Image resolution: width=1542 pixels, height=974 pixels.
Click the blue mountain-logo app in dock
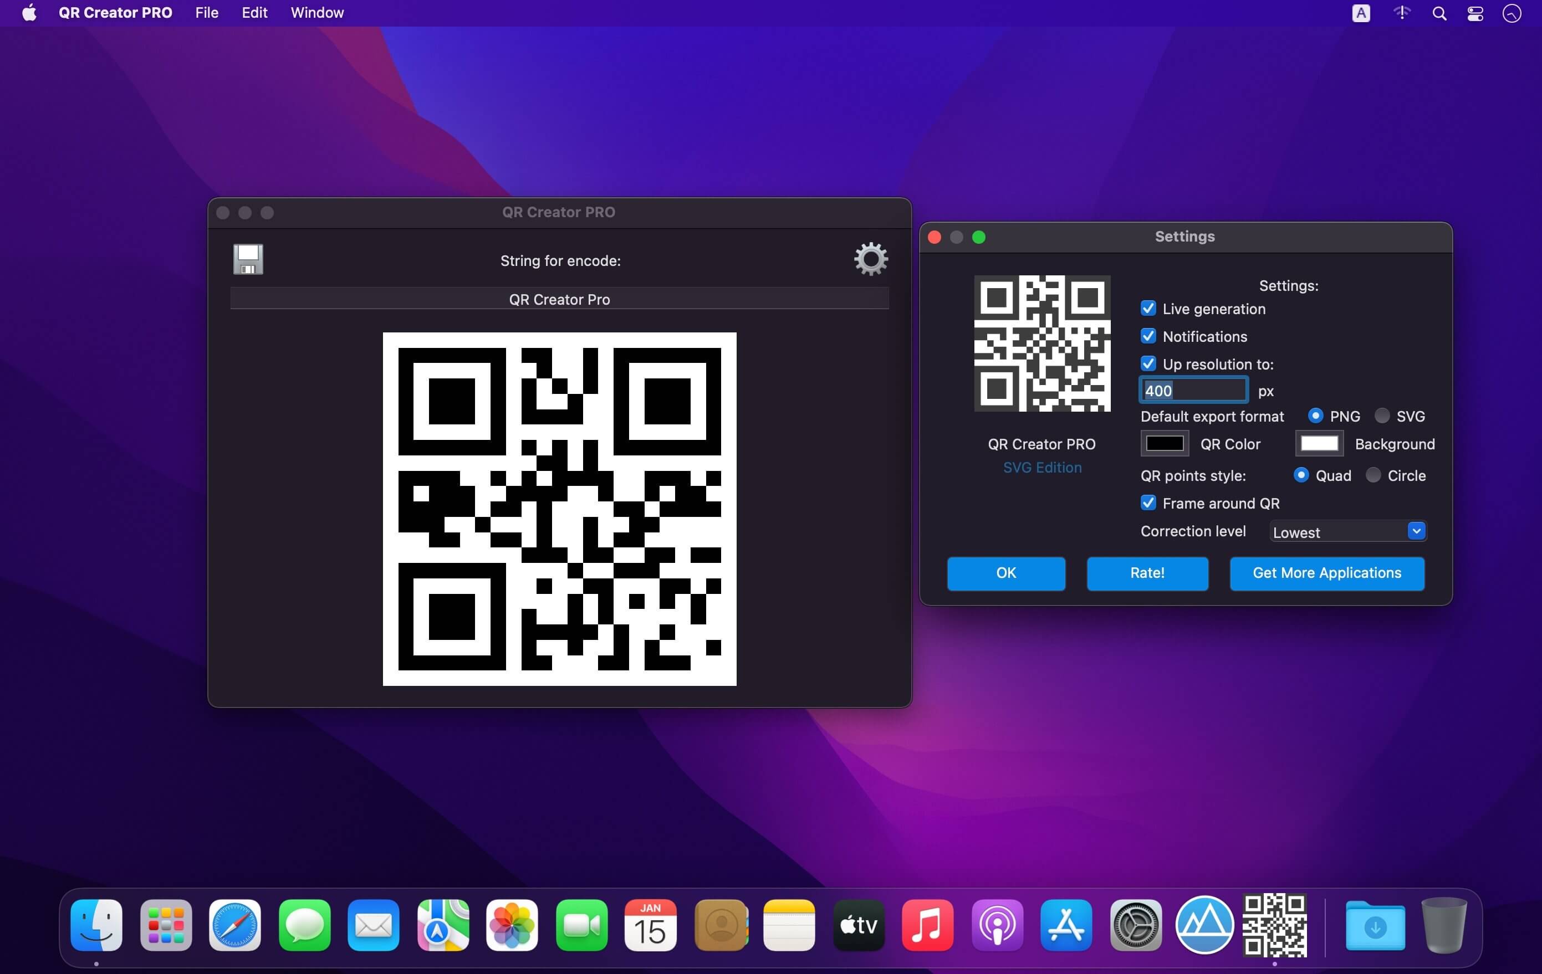click(x=1205, y=925)
